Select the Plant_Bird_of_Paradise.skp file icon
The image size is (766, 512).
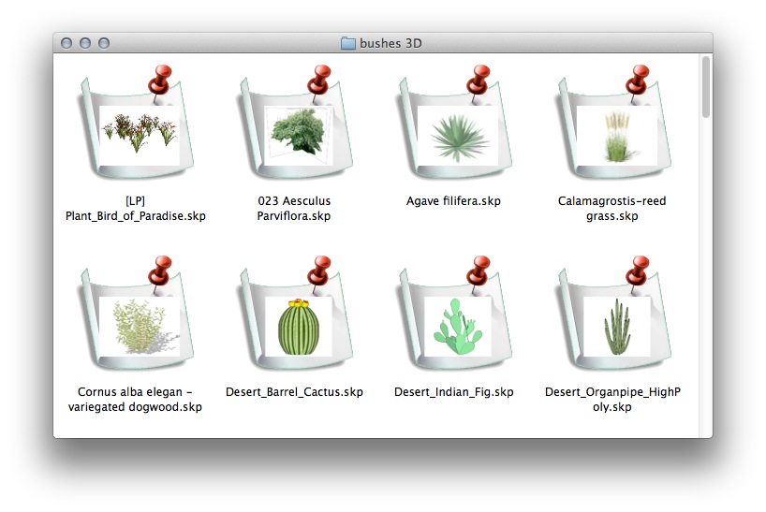[x=136, y=122]
